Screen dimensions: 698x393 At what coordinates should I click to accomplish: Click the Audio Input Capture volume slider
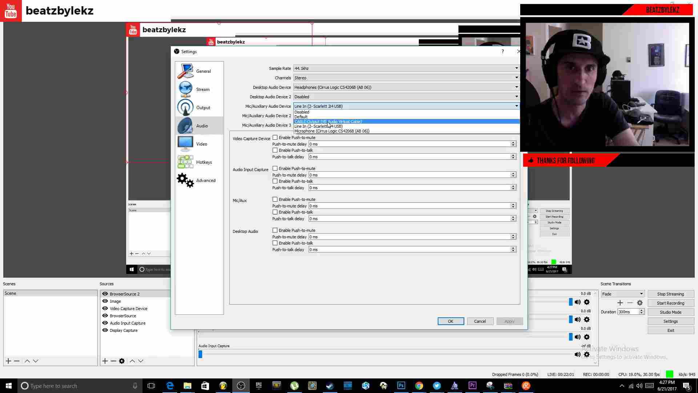coord(385,354)
